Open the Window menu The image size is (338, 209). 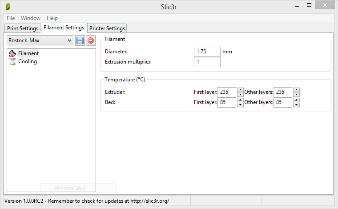(31, 18)
